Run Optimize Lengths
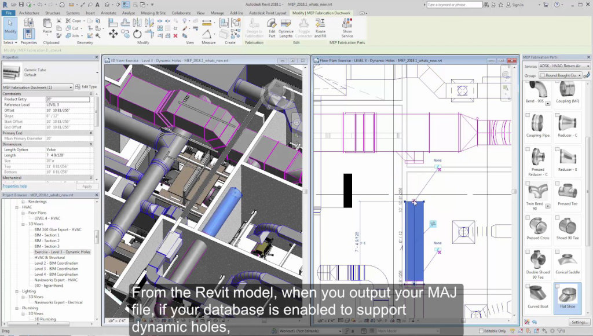This screenshot has width=593, height=336. point(286,28)
